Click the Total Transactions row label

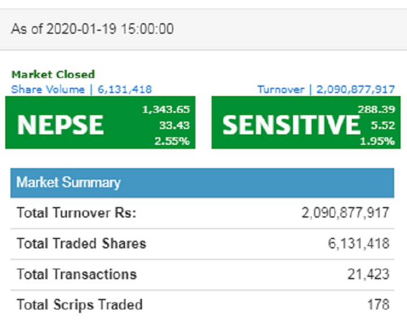point(77,275)
